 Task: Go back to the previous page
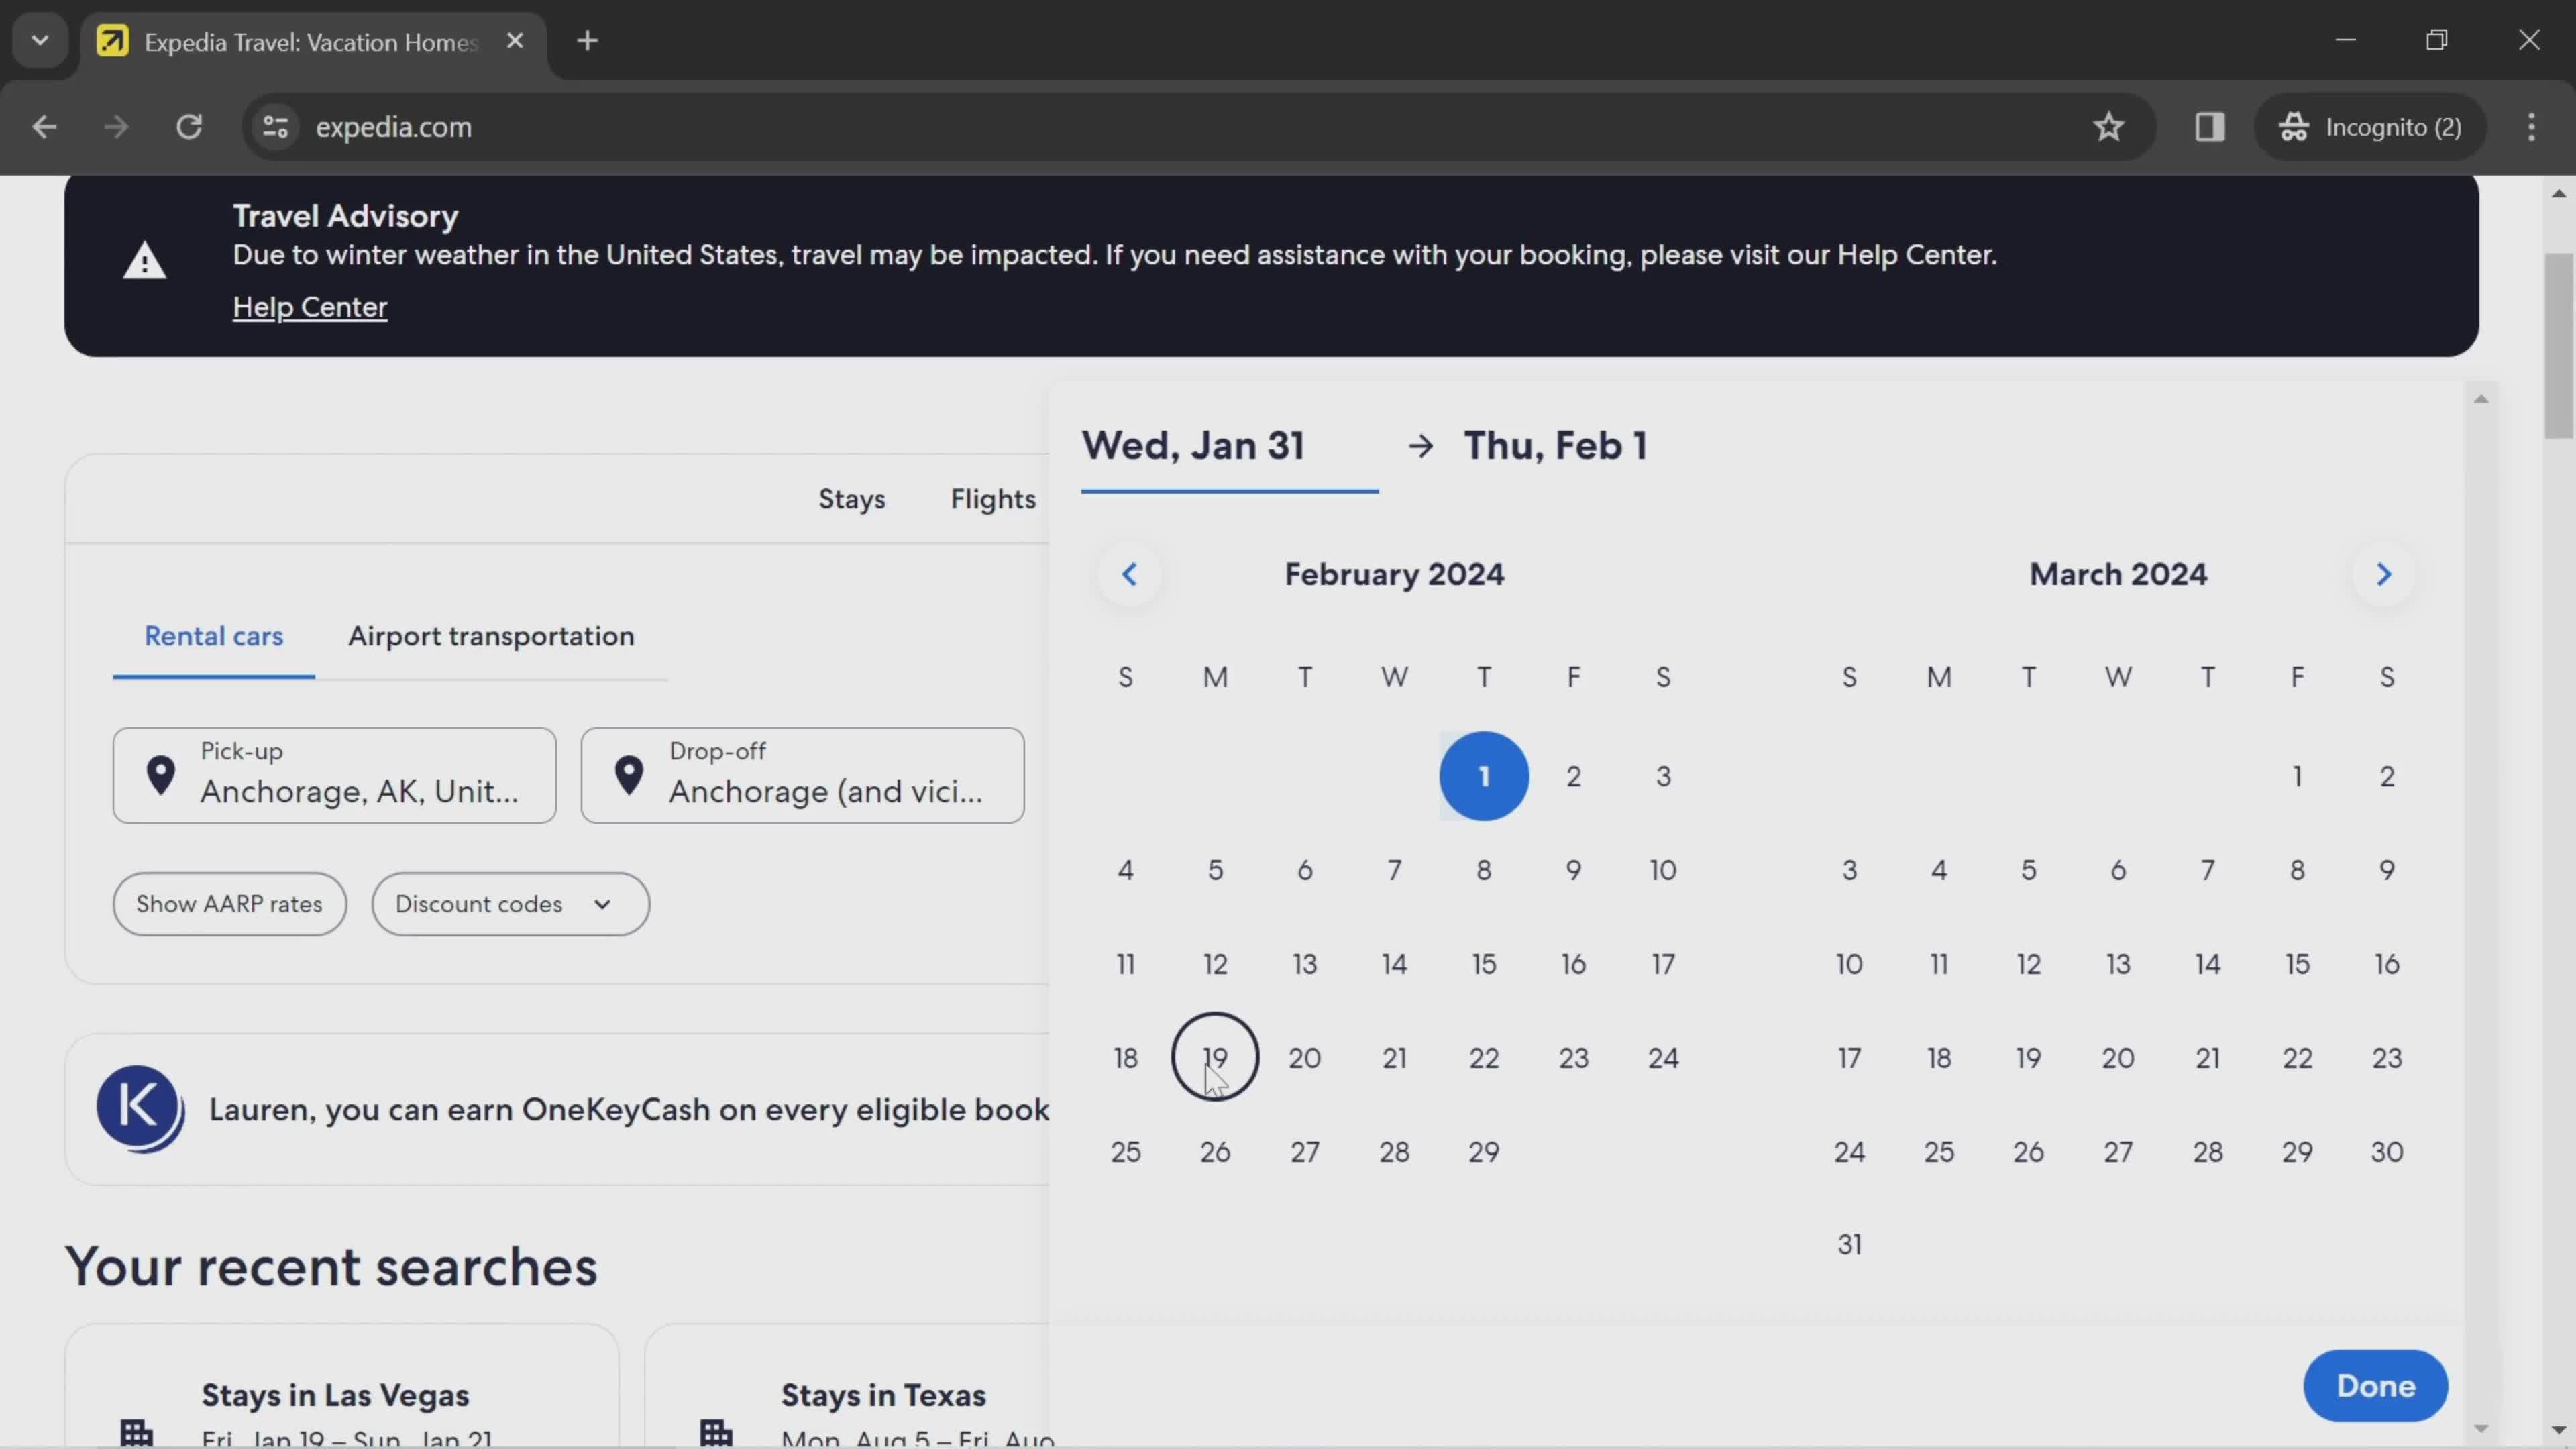coord(44,127)
